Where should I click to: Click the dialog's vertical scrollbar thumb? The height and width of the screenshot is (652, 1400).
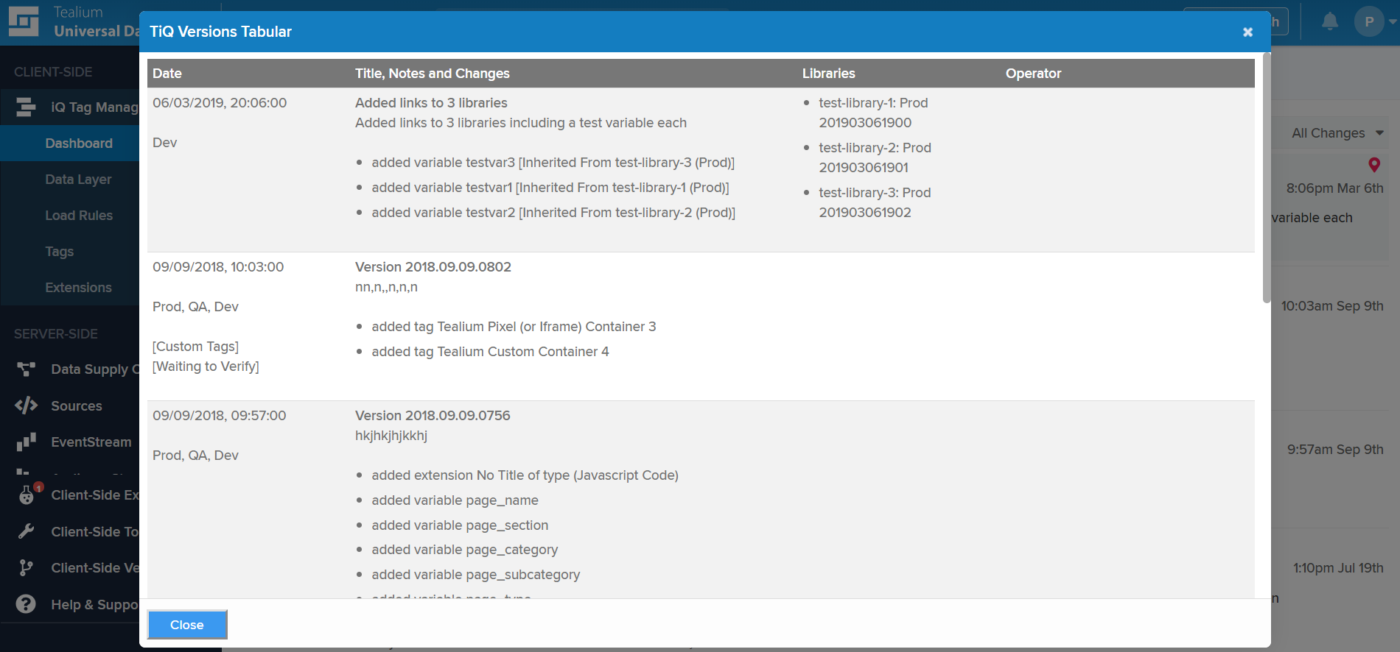click(x=1267, y=178)
